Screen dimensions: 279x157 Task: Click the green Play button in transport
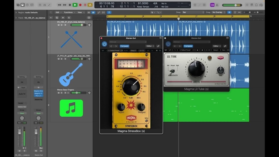pos(75,5)
